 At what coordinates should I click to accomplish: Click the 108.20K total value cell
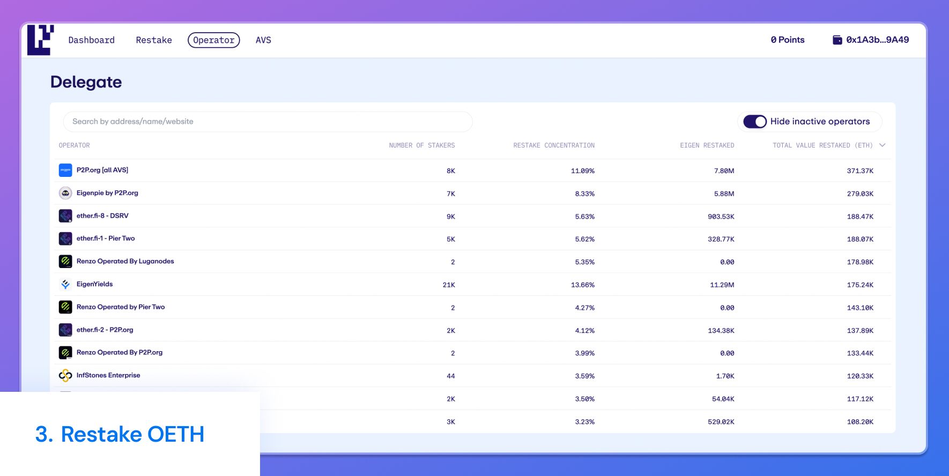tap(860, 422)
